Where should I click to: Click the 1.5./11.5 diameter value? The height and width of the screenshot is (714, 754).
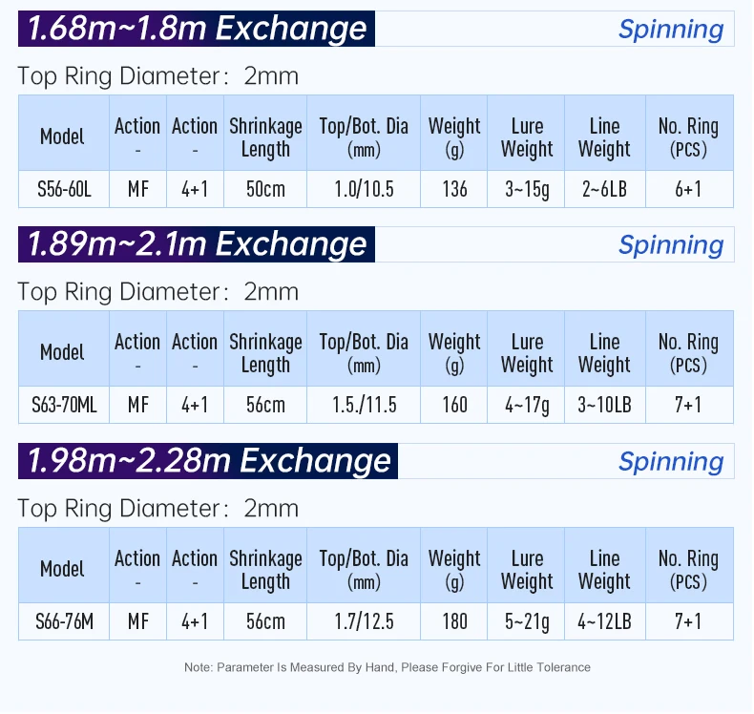(x=364, y=405)
